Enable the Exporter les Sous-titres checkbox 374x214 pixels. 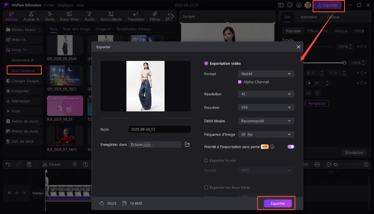[206, 187]
